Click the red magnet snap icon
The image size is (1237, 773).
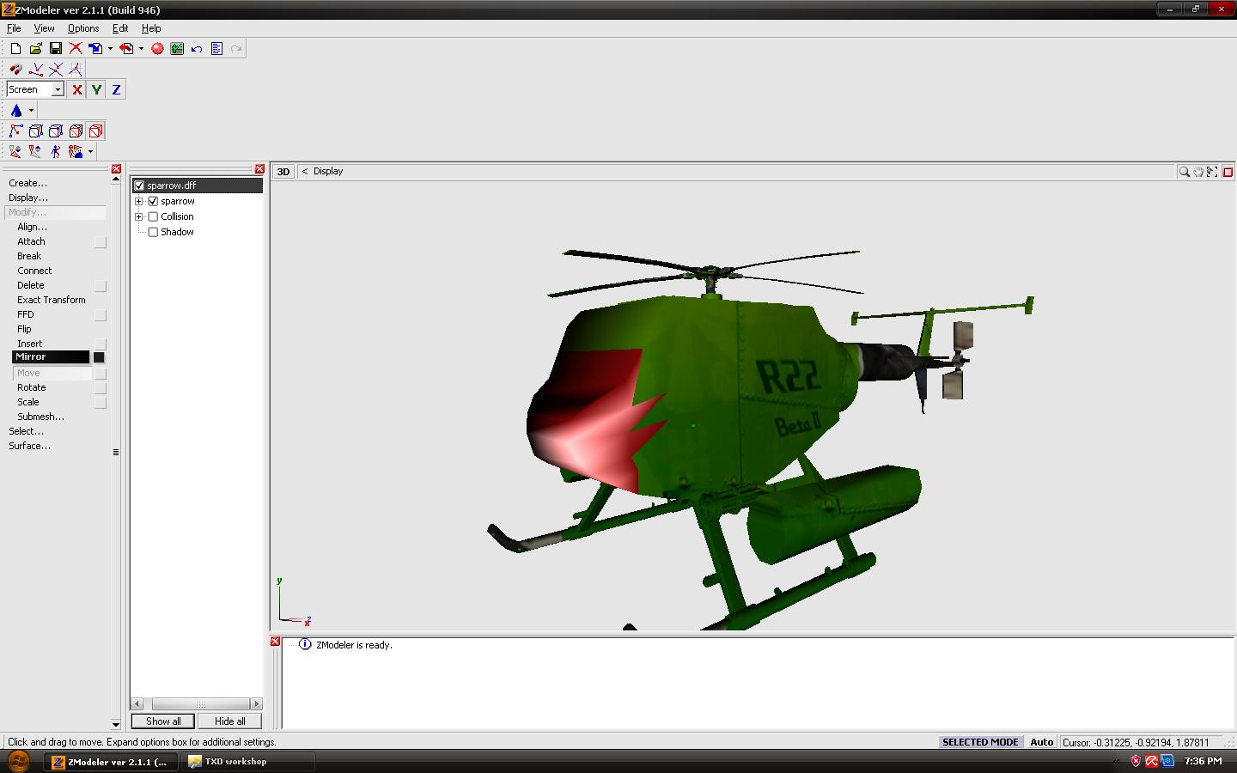click(15, 70)
